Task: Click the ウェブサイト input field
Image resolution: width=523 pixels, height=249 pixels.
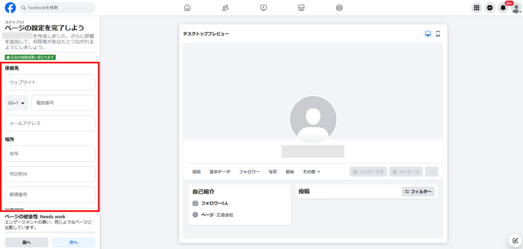Action: pos(50,83)
